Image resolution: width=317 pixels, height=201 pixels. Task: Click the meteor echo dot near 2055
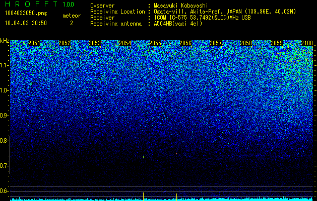pyautogui.click(x=143, y=157)
